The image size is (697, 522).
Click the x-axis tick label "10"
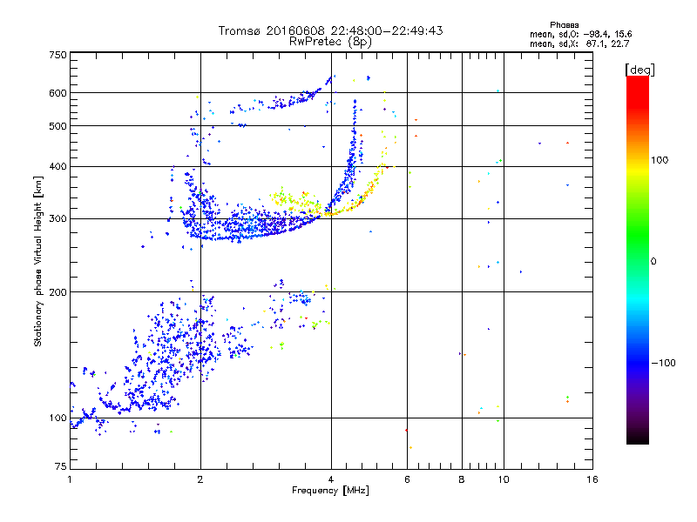504,479
